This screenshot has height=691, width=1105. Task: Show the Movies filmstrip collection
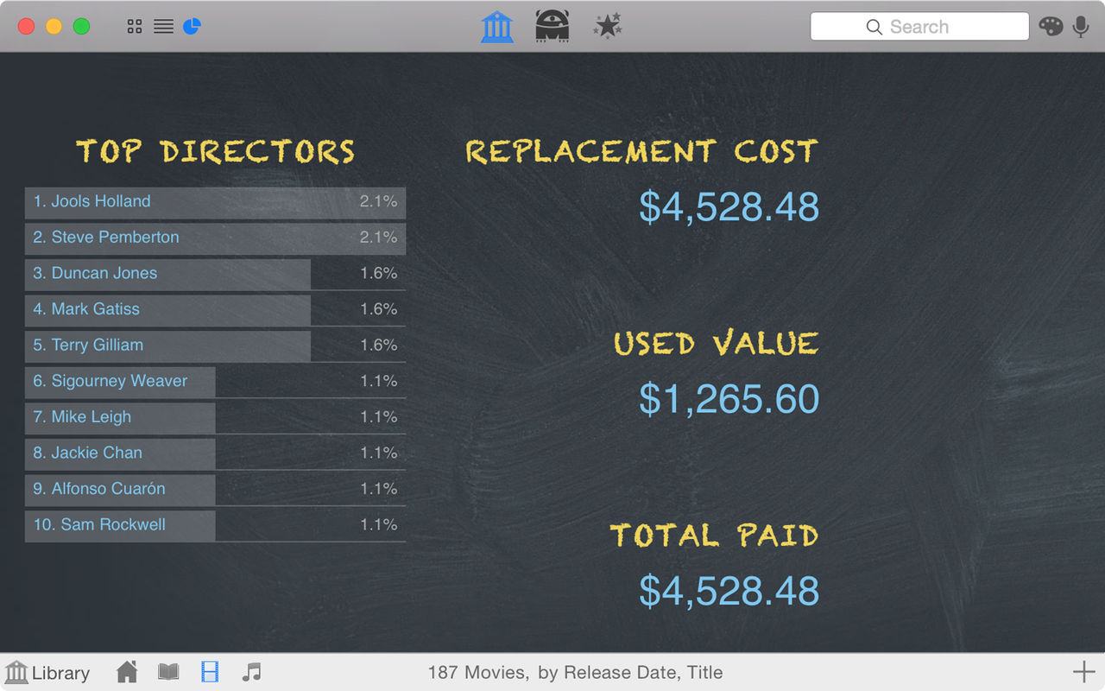(210, 672)
